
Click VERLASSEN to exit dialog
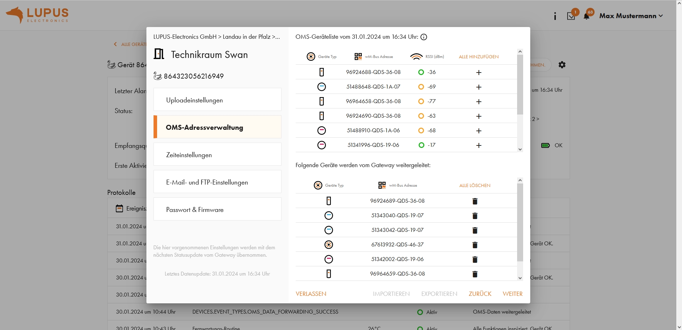pyautogui.click(x=311, y=294)
